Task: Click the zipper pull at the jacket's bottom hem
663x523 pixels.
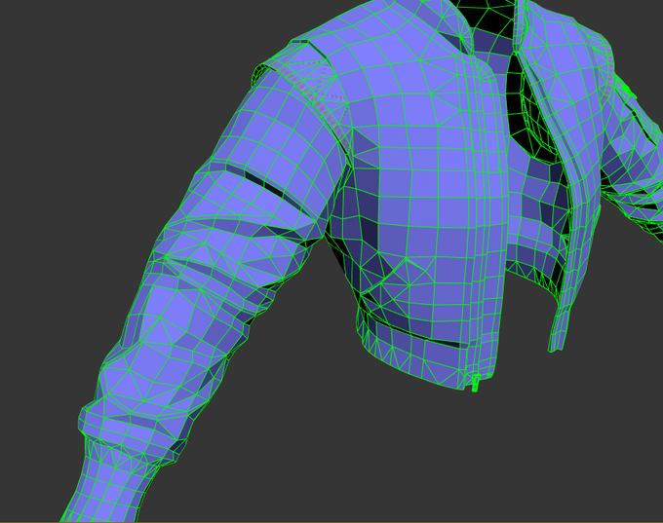Action: 475,383
